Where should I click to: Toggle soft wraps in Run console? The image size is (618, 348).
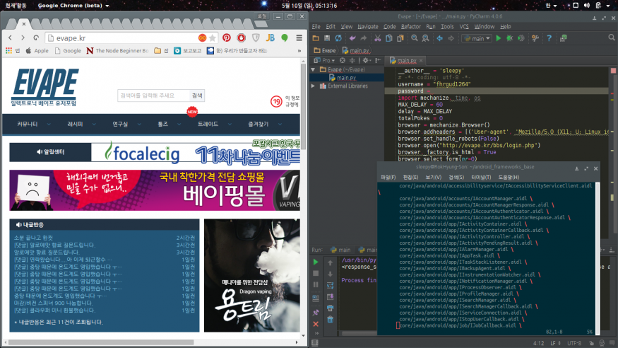pos(331,285)
